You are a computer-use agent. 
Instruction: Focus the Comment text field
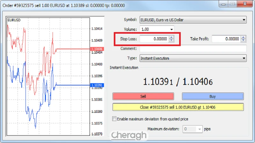193,49
